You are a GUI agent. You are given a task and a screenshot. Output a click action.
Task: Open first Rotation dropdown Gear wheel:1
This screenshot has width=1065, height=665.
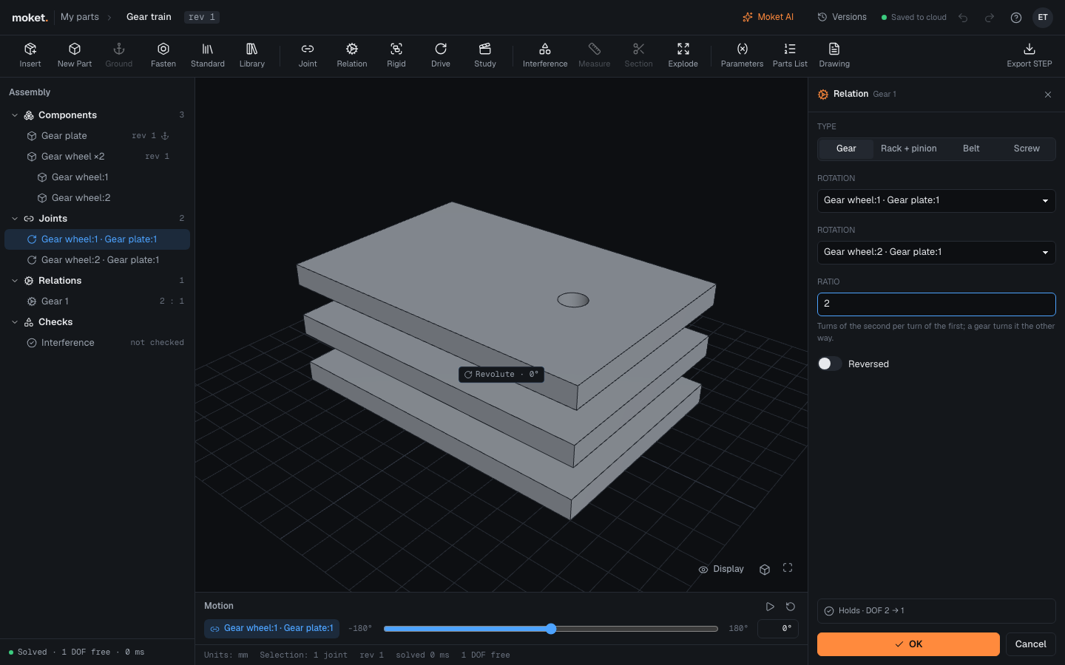click(936, 200)
